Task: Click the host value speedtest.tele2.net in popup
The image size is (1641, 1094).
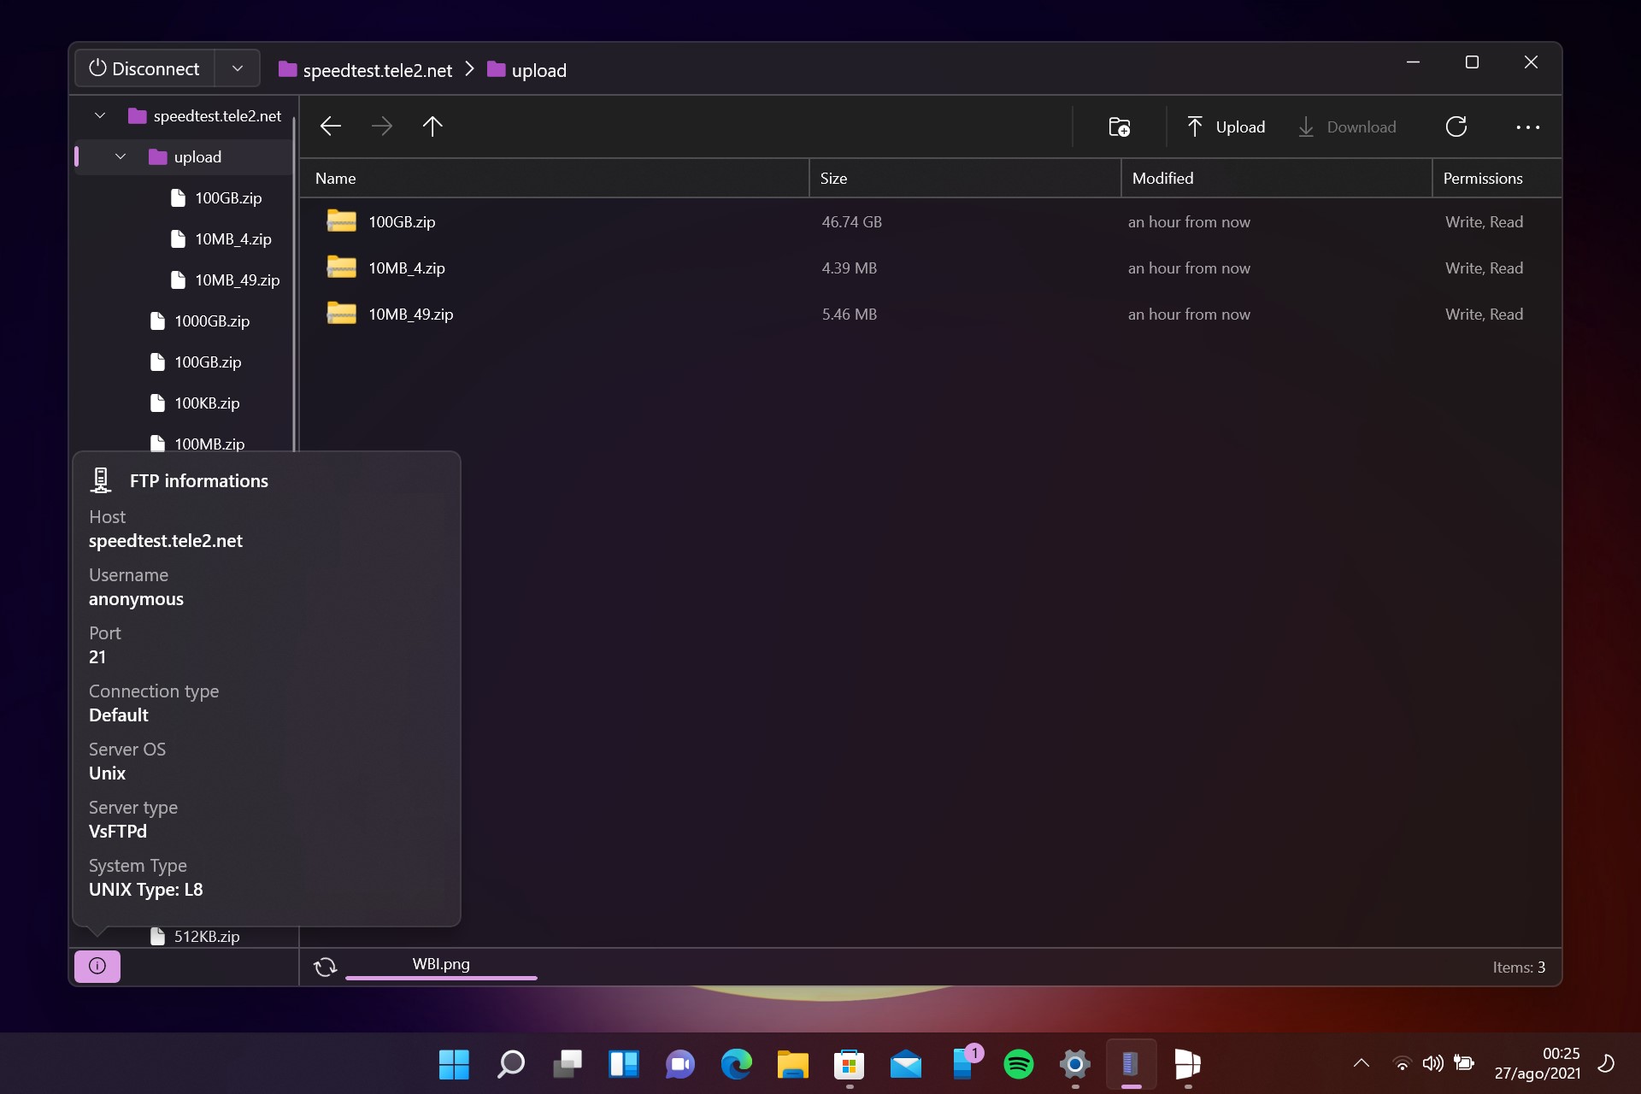Action: point(166,540)
